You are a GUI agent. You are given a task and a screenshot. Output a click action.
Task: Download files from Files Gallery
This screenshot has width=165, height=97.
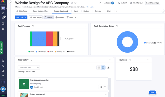(108, 68)
